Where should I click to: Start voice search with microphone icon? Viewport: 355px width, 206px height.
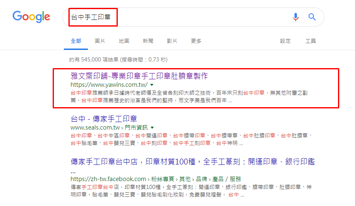coord(295,17)
